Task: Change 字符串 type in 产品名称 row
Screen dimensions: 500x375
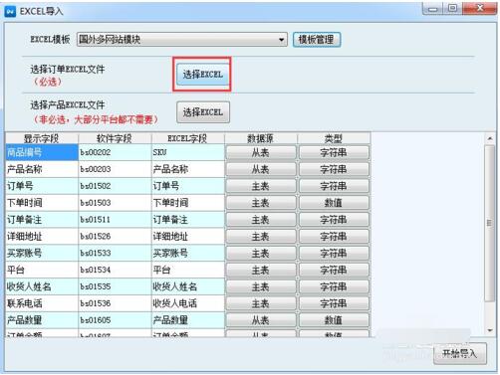Action: [334, 169]
